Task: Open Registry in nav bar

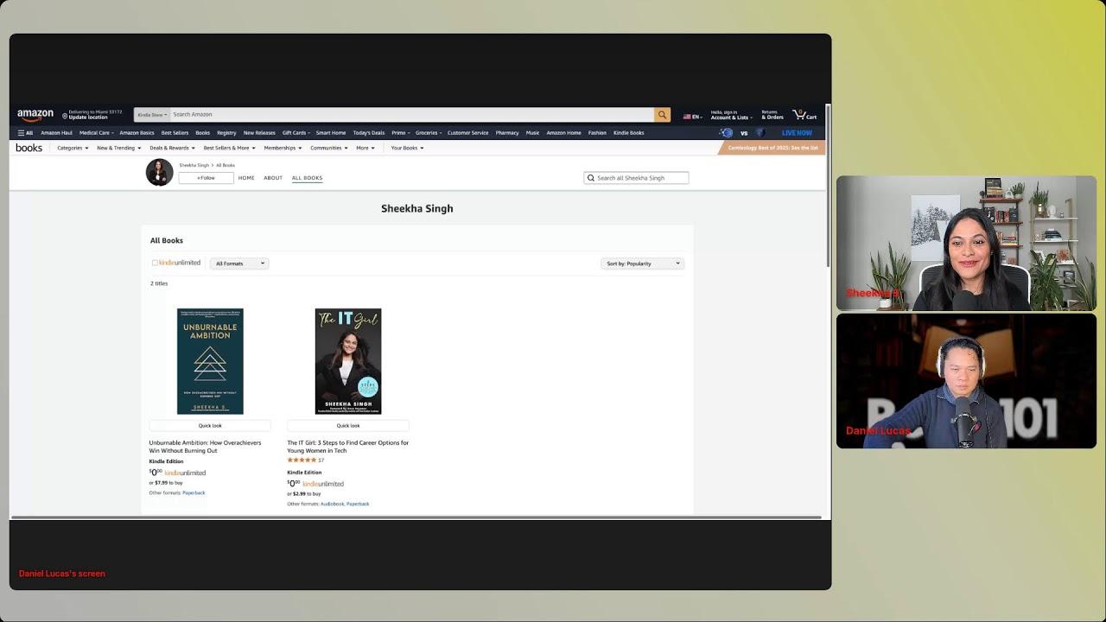Action: (x=226, y=133)
